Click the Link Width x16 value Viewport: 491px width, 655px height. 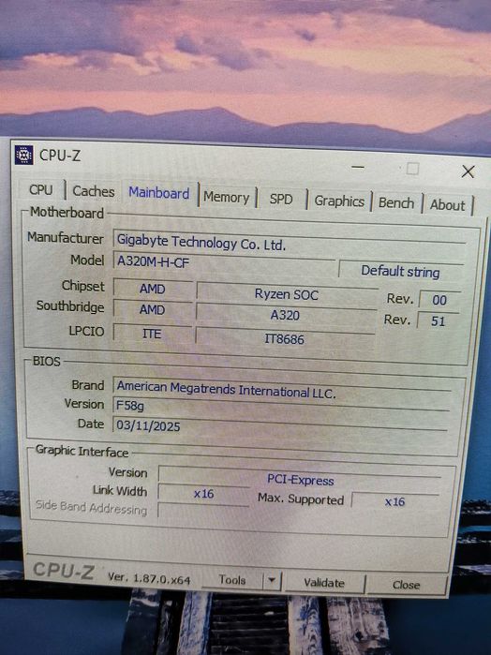pos(204,494)
